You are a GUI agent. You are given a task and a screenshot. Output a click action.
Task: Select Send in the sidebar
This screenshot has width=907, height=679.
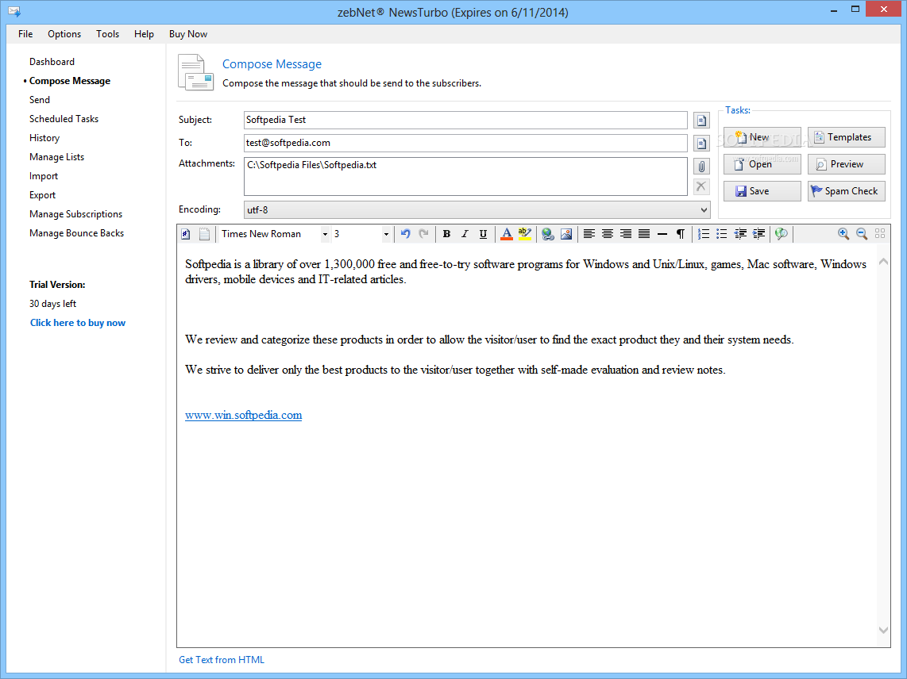click(x=40, y=100)
